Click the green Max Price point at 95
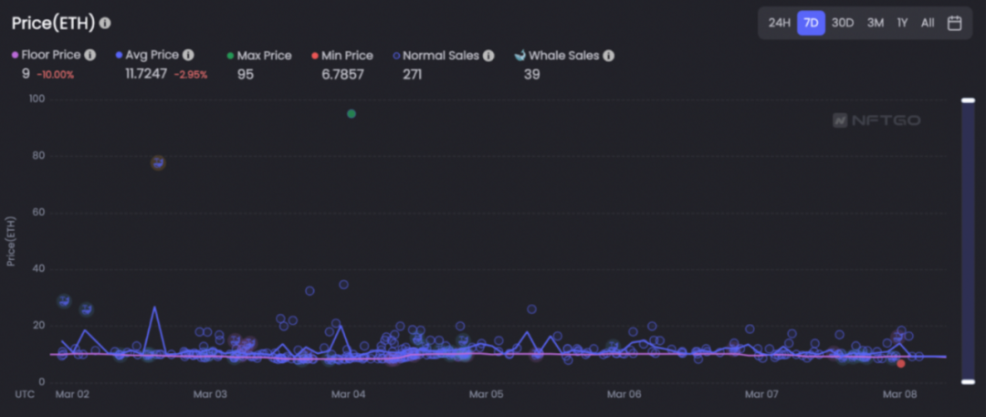Screen dimensions: 986x417 tap(351, 114)
